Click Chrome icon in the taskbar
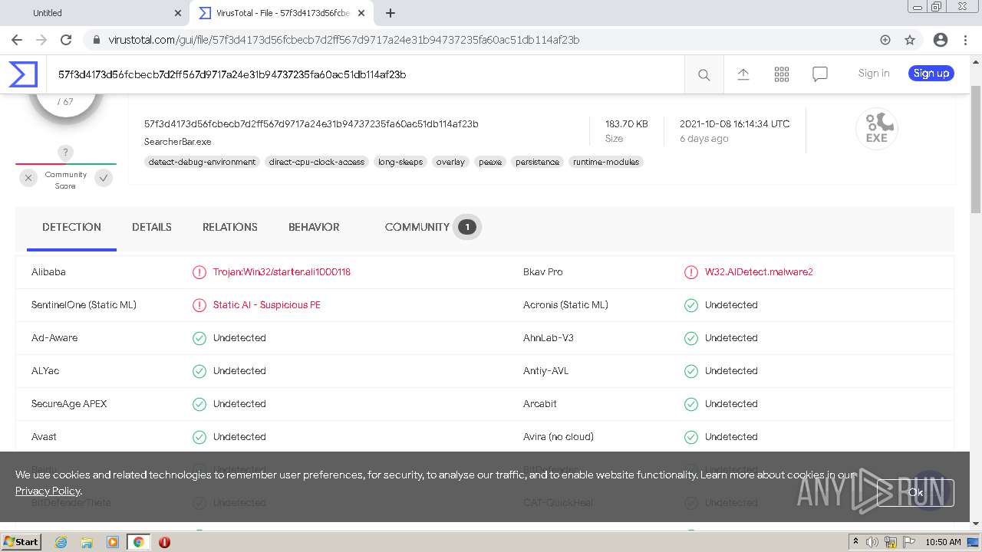 tap(138, 542)
